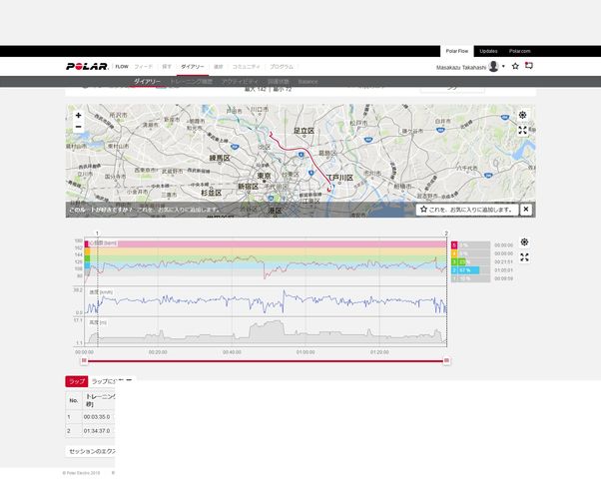Close the add-route-to-favorites banner
This screenshot has height=479, width=601.
(x=526, y=210)
